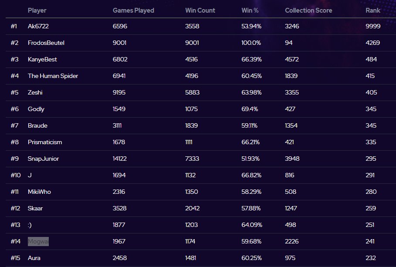Click position label #5
The image size is (396, 267).
(14, 92)
